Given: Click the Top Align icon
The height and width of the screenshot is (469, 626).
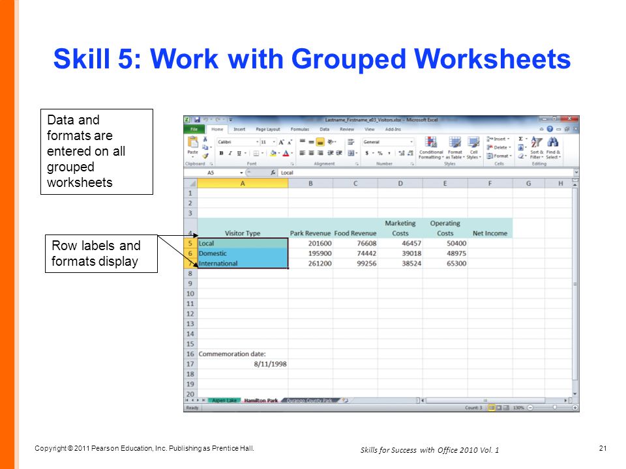Looking at the screenshot, I should 302,141.
